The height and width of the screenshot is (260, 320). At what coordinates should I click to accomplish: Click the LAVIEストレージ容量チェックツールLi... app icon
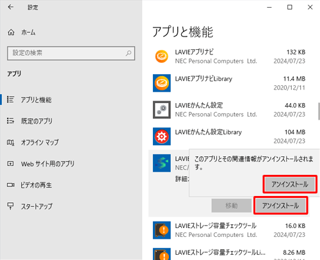[x=162, y=254]
